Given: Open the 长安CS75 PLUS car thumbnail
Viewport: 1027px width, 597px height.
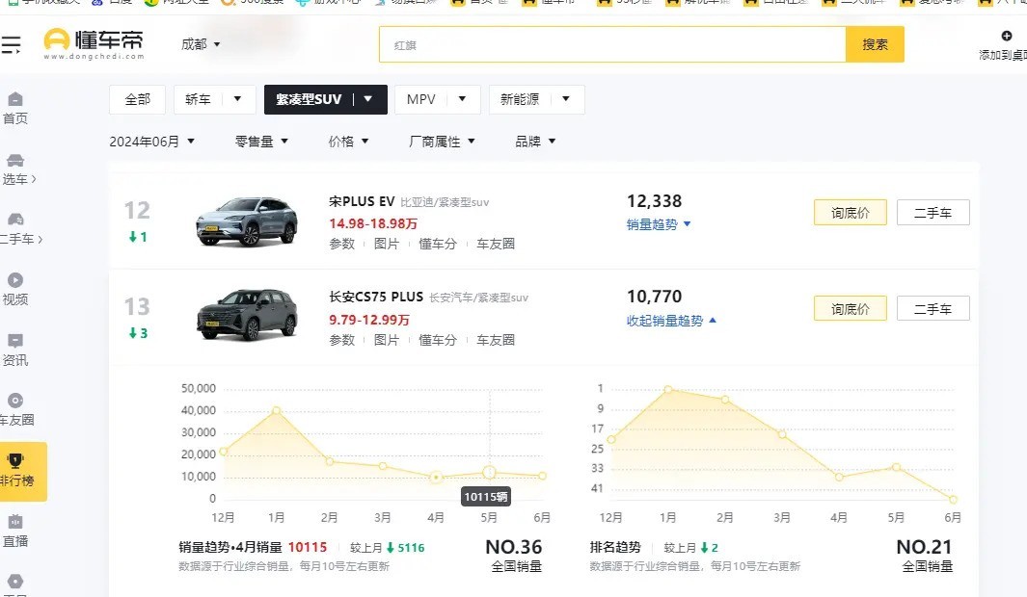Looking at the screenshot, I should 247,316.
